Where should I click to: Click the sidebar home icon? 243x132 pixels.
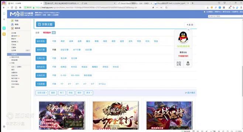(x=4, y=14)
